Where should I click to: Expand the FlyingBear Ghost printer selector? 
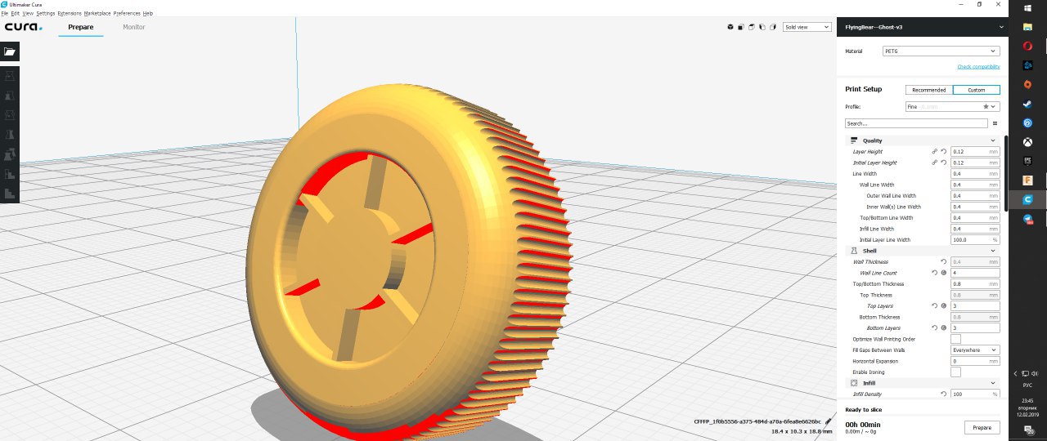coord(923,27)
